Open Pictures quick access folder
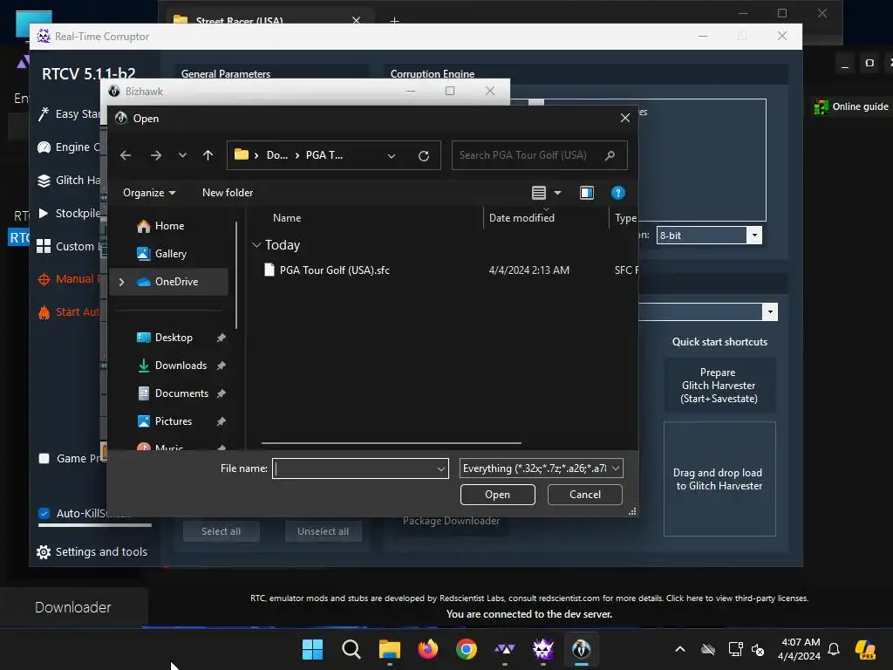The width and height of the screenshot is (893, 670). (x=174, y=421)
